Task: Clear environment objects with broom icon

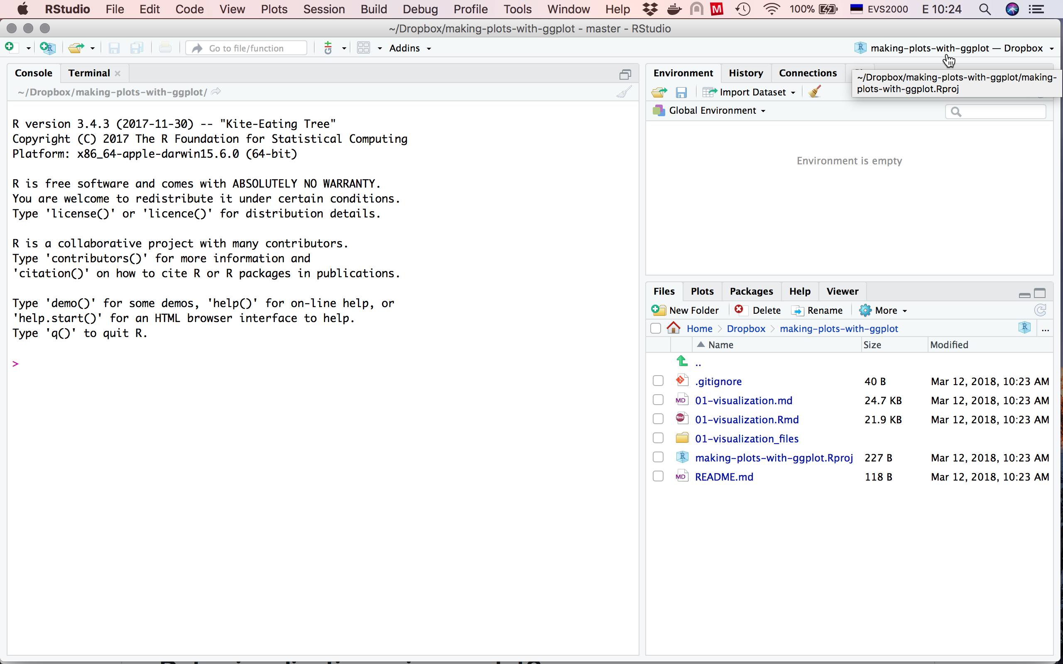Action: 815,92
